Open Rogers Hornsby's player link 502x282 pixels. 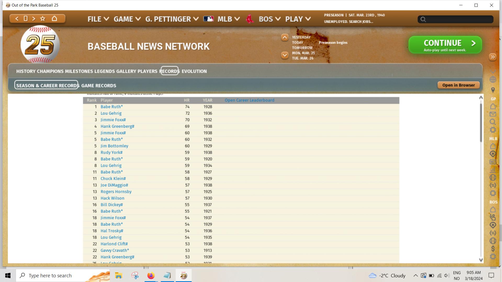tap(116, 192)
